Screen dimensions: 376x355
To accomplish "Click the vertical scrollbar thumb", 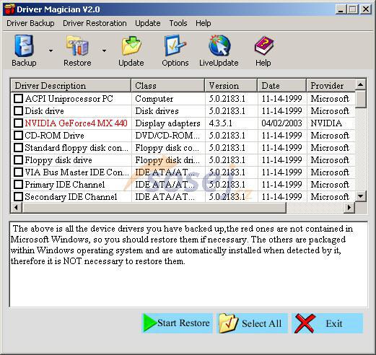I will [360, 99].
